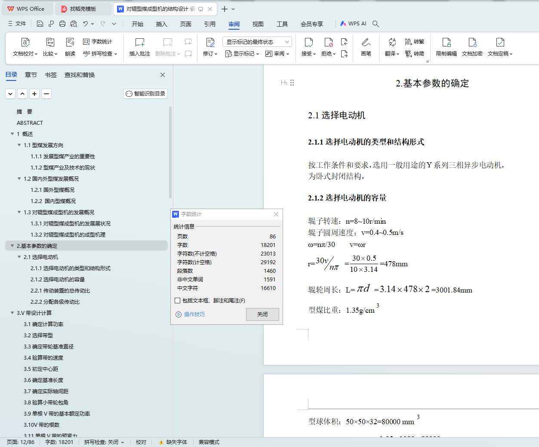Click the navigation pane vertical scrollbar
The width and height of the screenshot is (539, 447).
[170, 152]
